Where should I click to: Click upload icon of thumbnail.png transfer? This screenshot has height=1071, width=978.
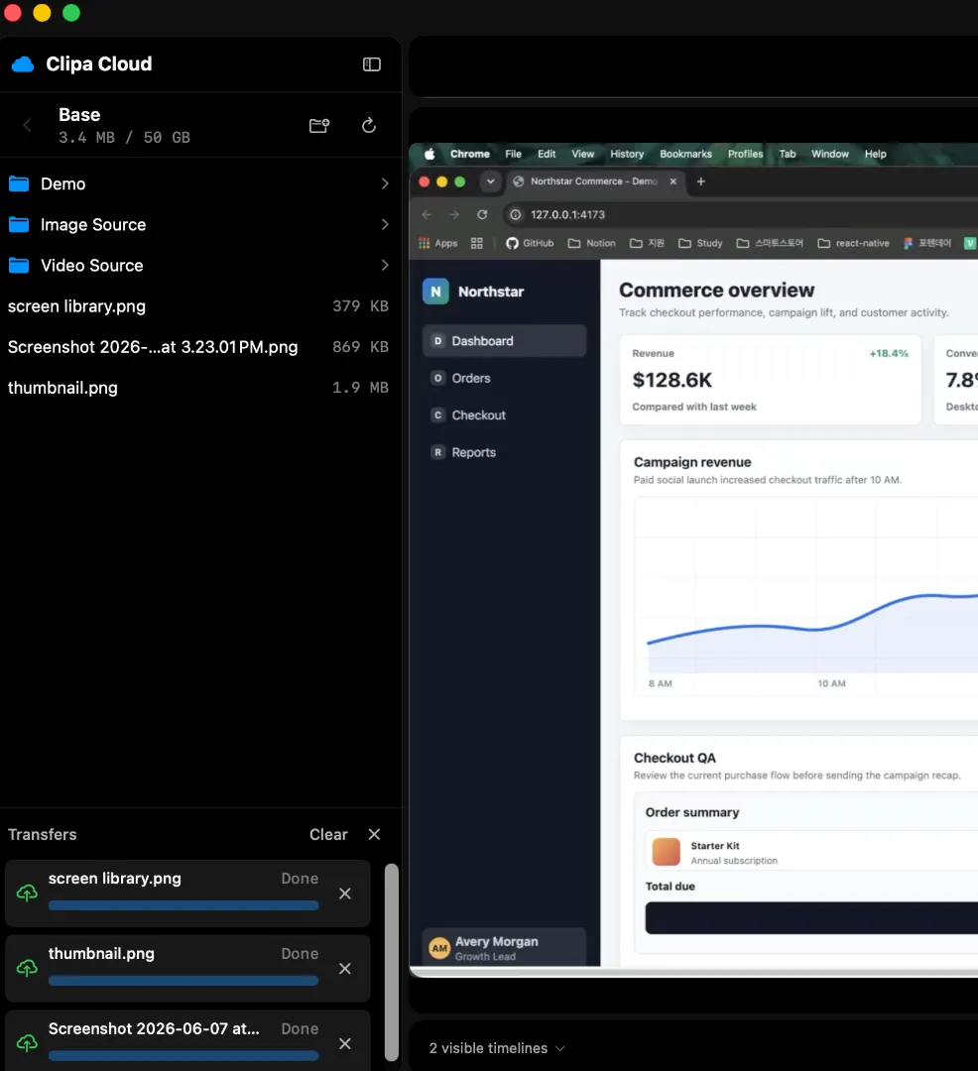click(28, 969)
